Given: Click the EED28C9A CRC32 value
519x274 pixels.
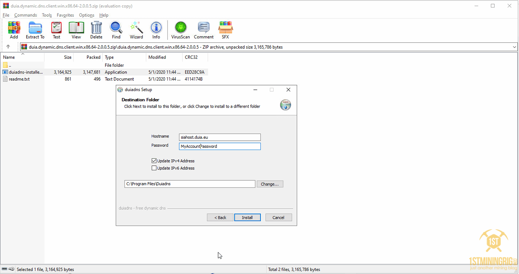Looking at the screenshot, I should (x=194, y=72).
